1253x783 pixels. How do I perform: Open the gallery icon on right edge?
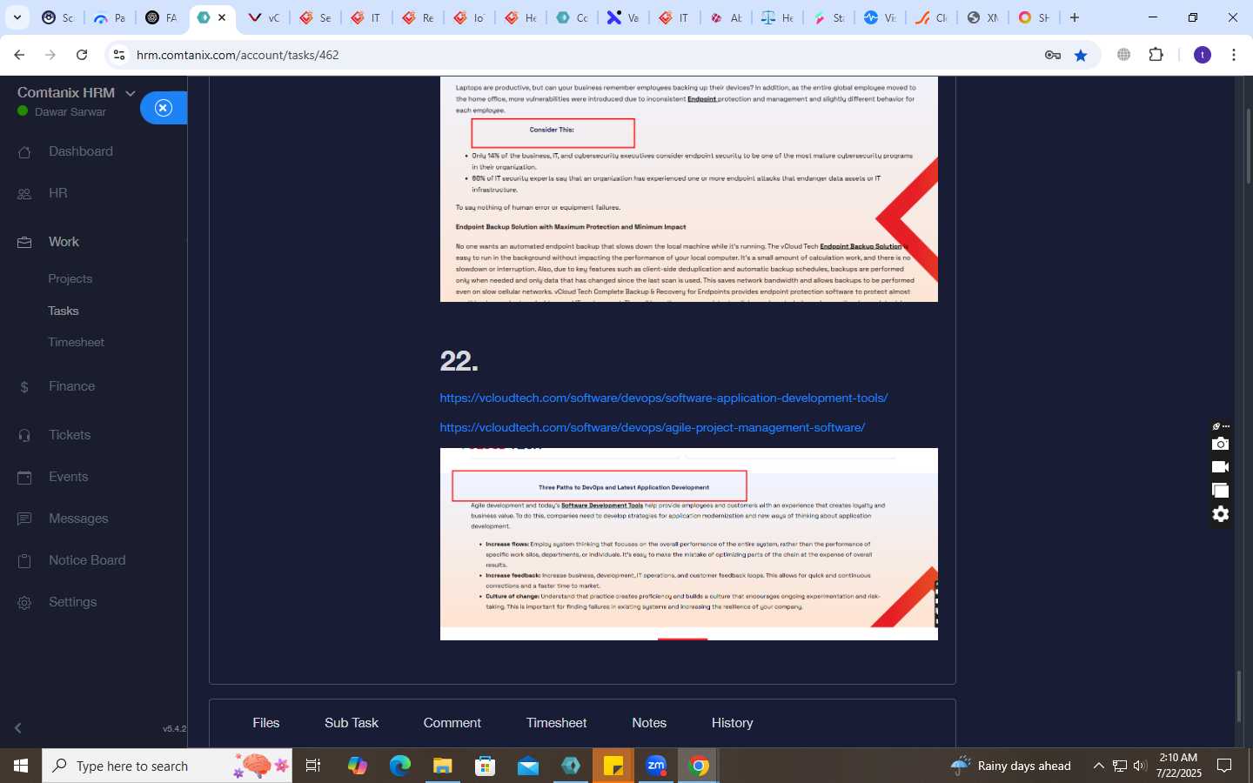[x=1221, y=491]
